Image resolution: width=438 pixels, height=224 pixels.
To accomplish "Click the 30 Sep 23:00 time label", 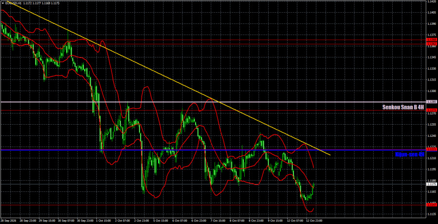I will tap(85, 221).
